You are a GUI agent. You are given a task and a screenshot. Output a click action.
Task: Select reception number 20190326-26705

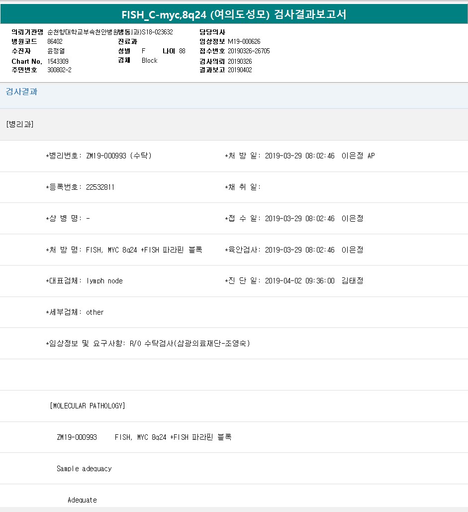[249, 51]
